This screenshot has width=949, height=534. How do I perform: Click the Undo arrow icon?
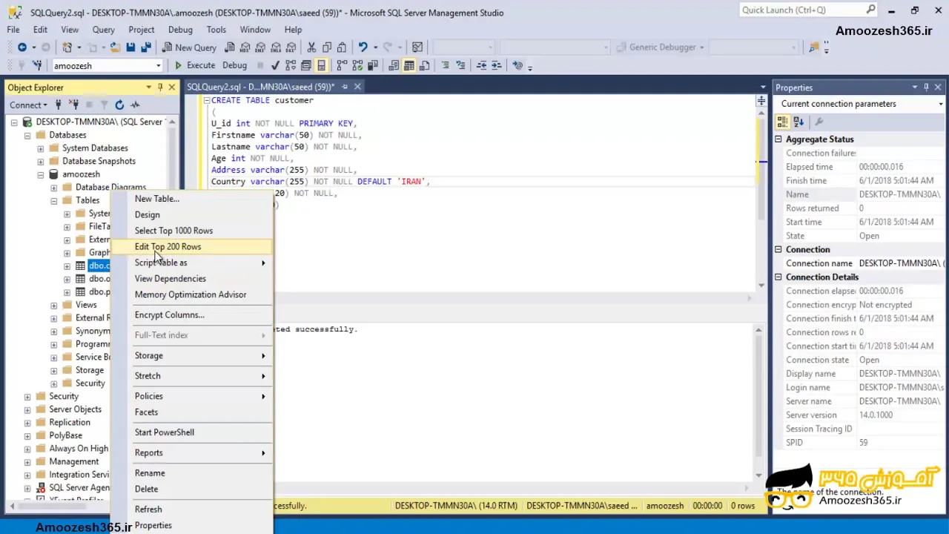[363, 47]
